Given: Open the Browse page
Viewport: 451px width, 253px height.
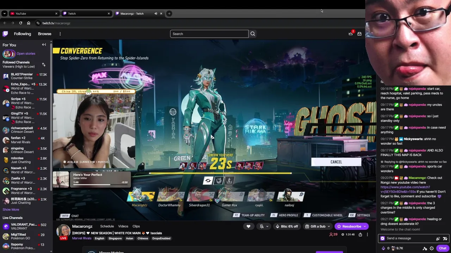Looking at the screenshot, I should 44,34.
